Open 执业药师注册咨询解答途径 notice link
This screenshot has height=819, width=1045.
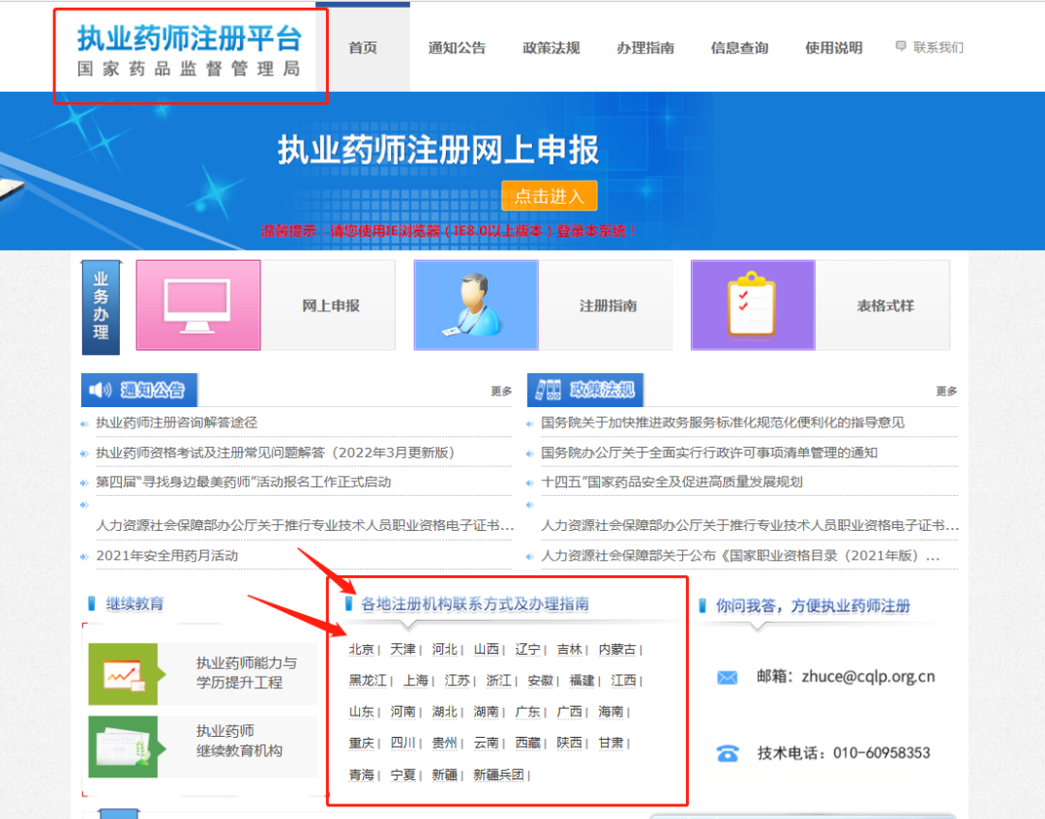tap(176, 423)
